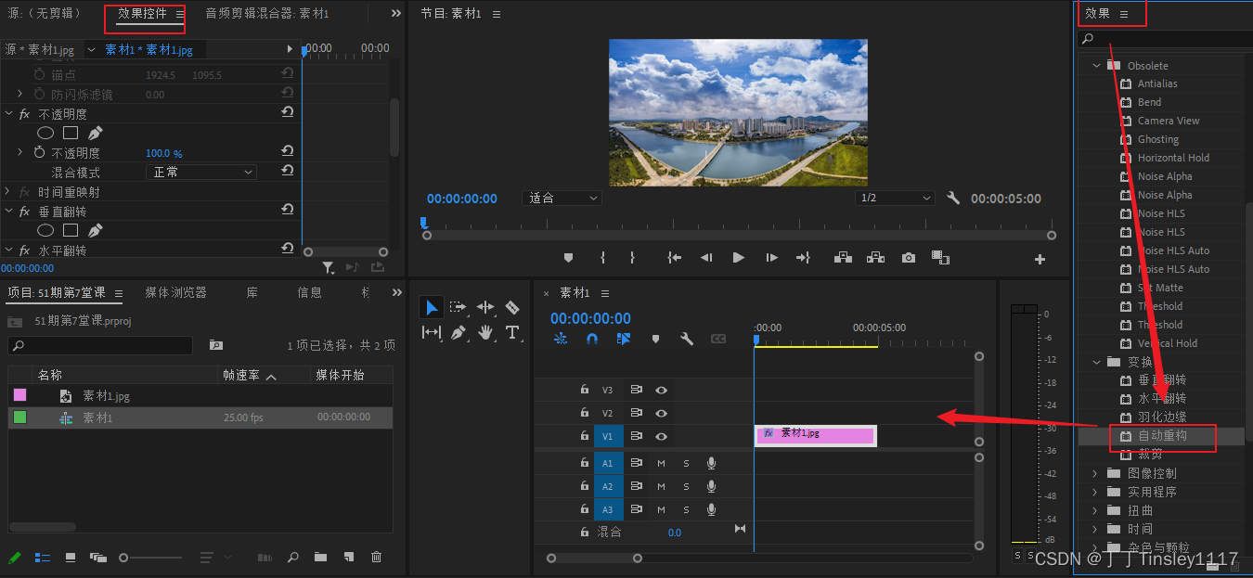
Task: Solo audio track A2
Action: [687, 486]
